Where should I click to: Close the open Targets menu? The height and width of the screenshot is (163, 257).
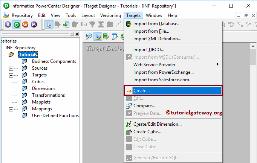click(x=133, y=15)
